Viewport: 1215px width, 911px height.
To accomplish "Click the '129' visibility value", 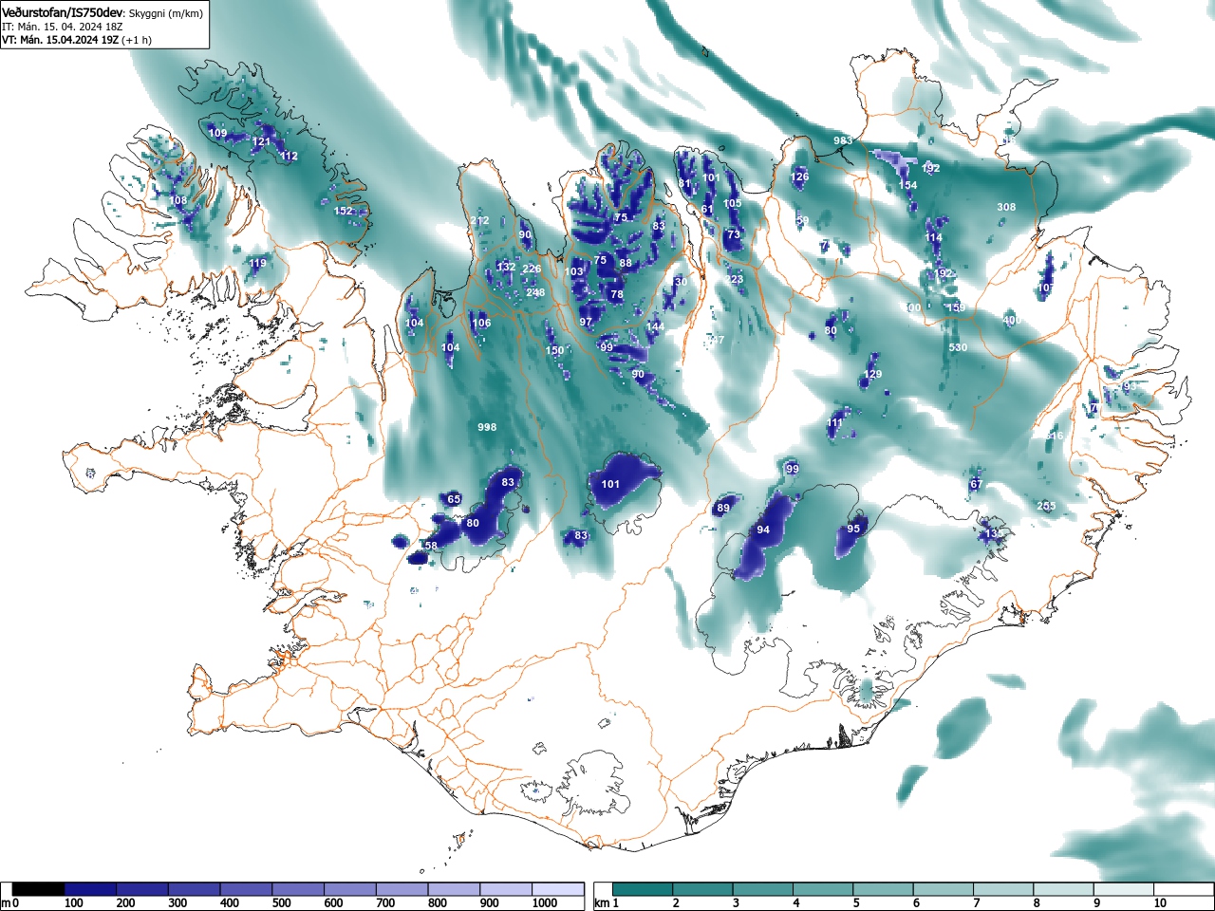I will tap(872, 374).
